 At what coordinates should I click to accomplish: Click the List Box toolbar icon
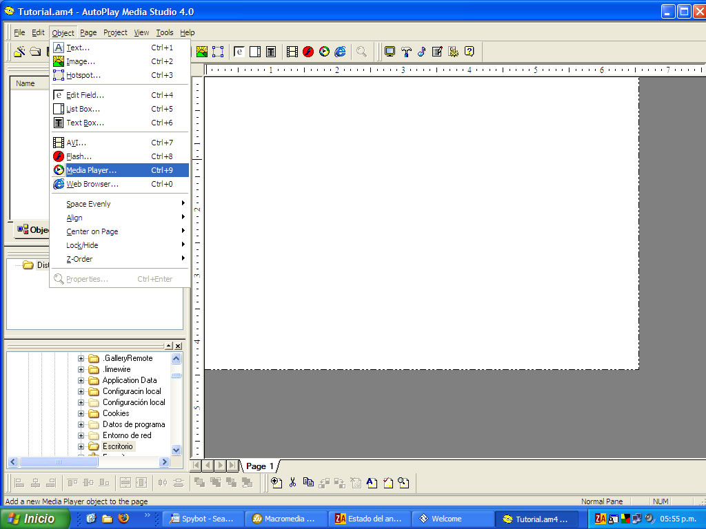[x=255, y=52]
